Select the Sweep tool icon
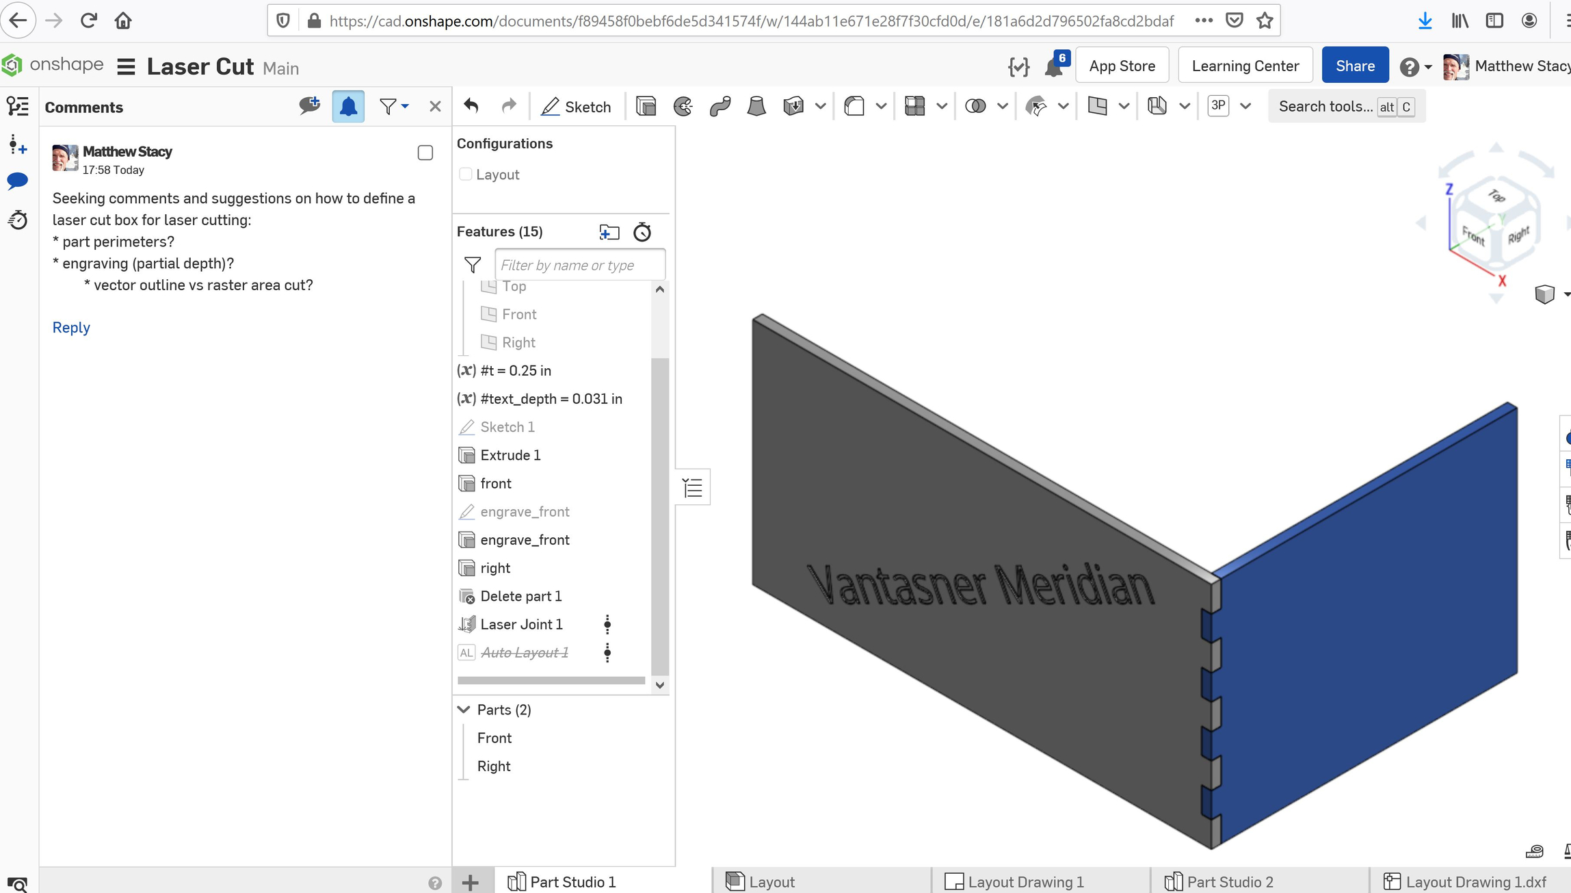Screen dimensions: 1571x893 pos(720,106)
